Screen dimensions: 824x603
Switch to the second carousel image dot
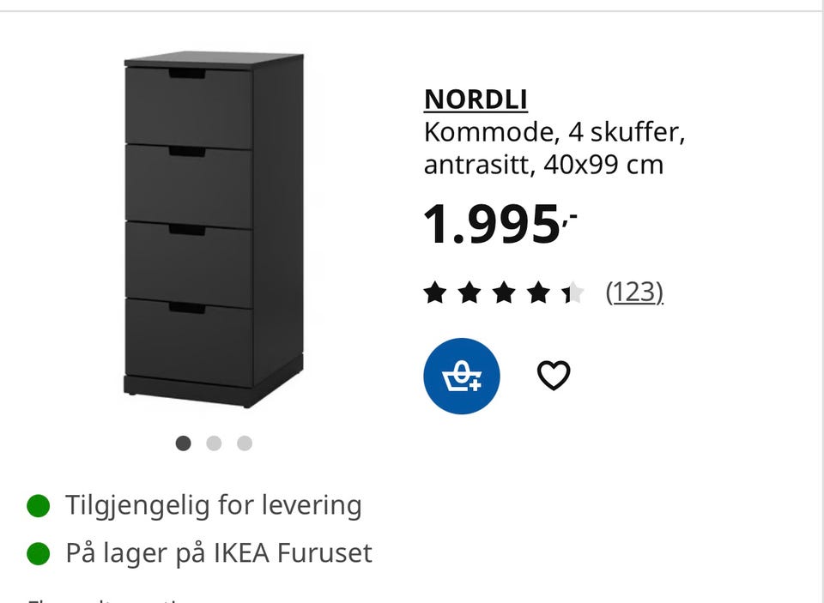(x=214, y=443)
